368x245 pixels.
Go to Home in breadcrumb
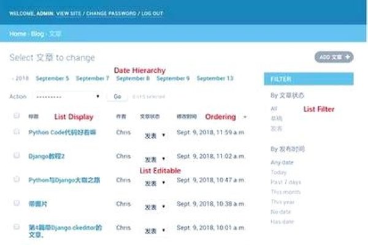coord(17,34)
